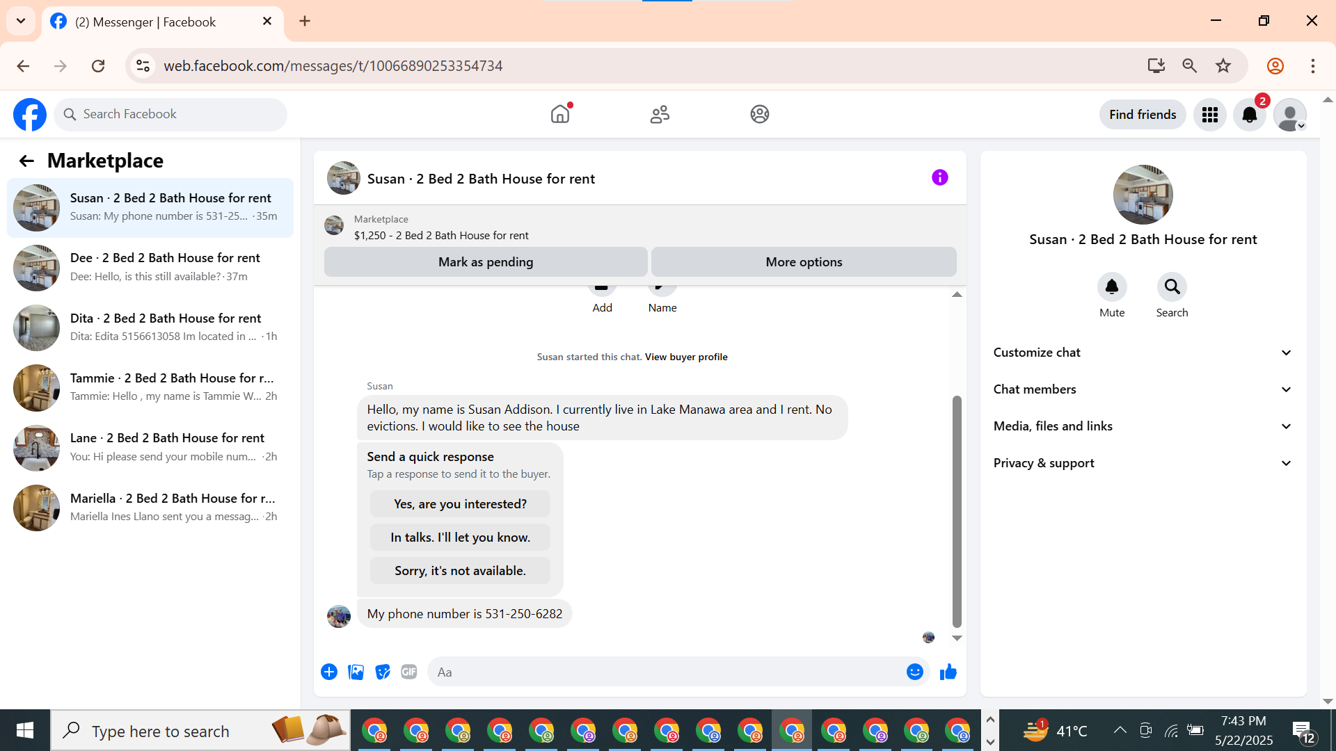Send quick response 'In talks. I'll let you know.'
This screenshot has width=1336, height=751.
(x=460, y=538)
